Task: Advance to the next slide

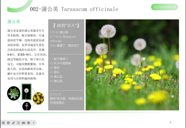Action: (8, 123)
